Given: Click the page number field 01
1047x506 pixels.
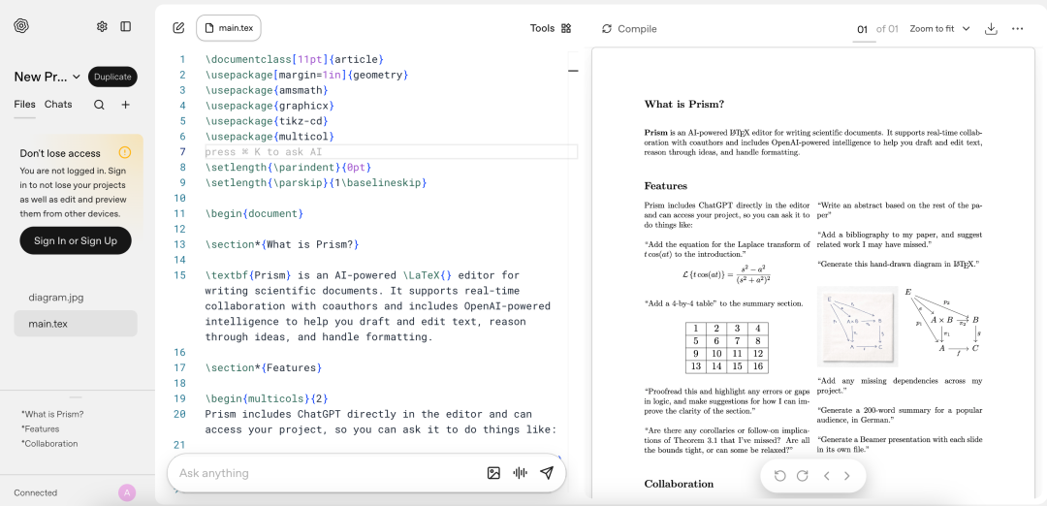Looking at the screenshot, I should (x=863, y=29).
